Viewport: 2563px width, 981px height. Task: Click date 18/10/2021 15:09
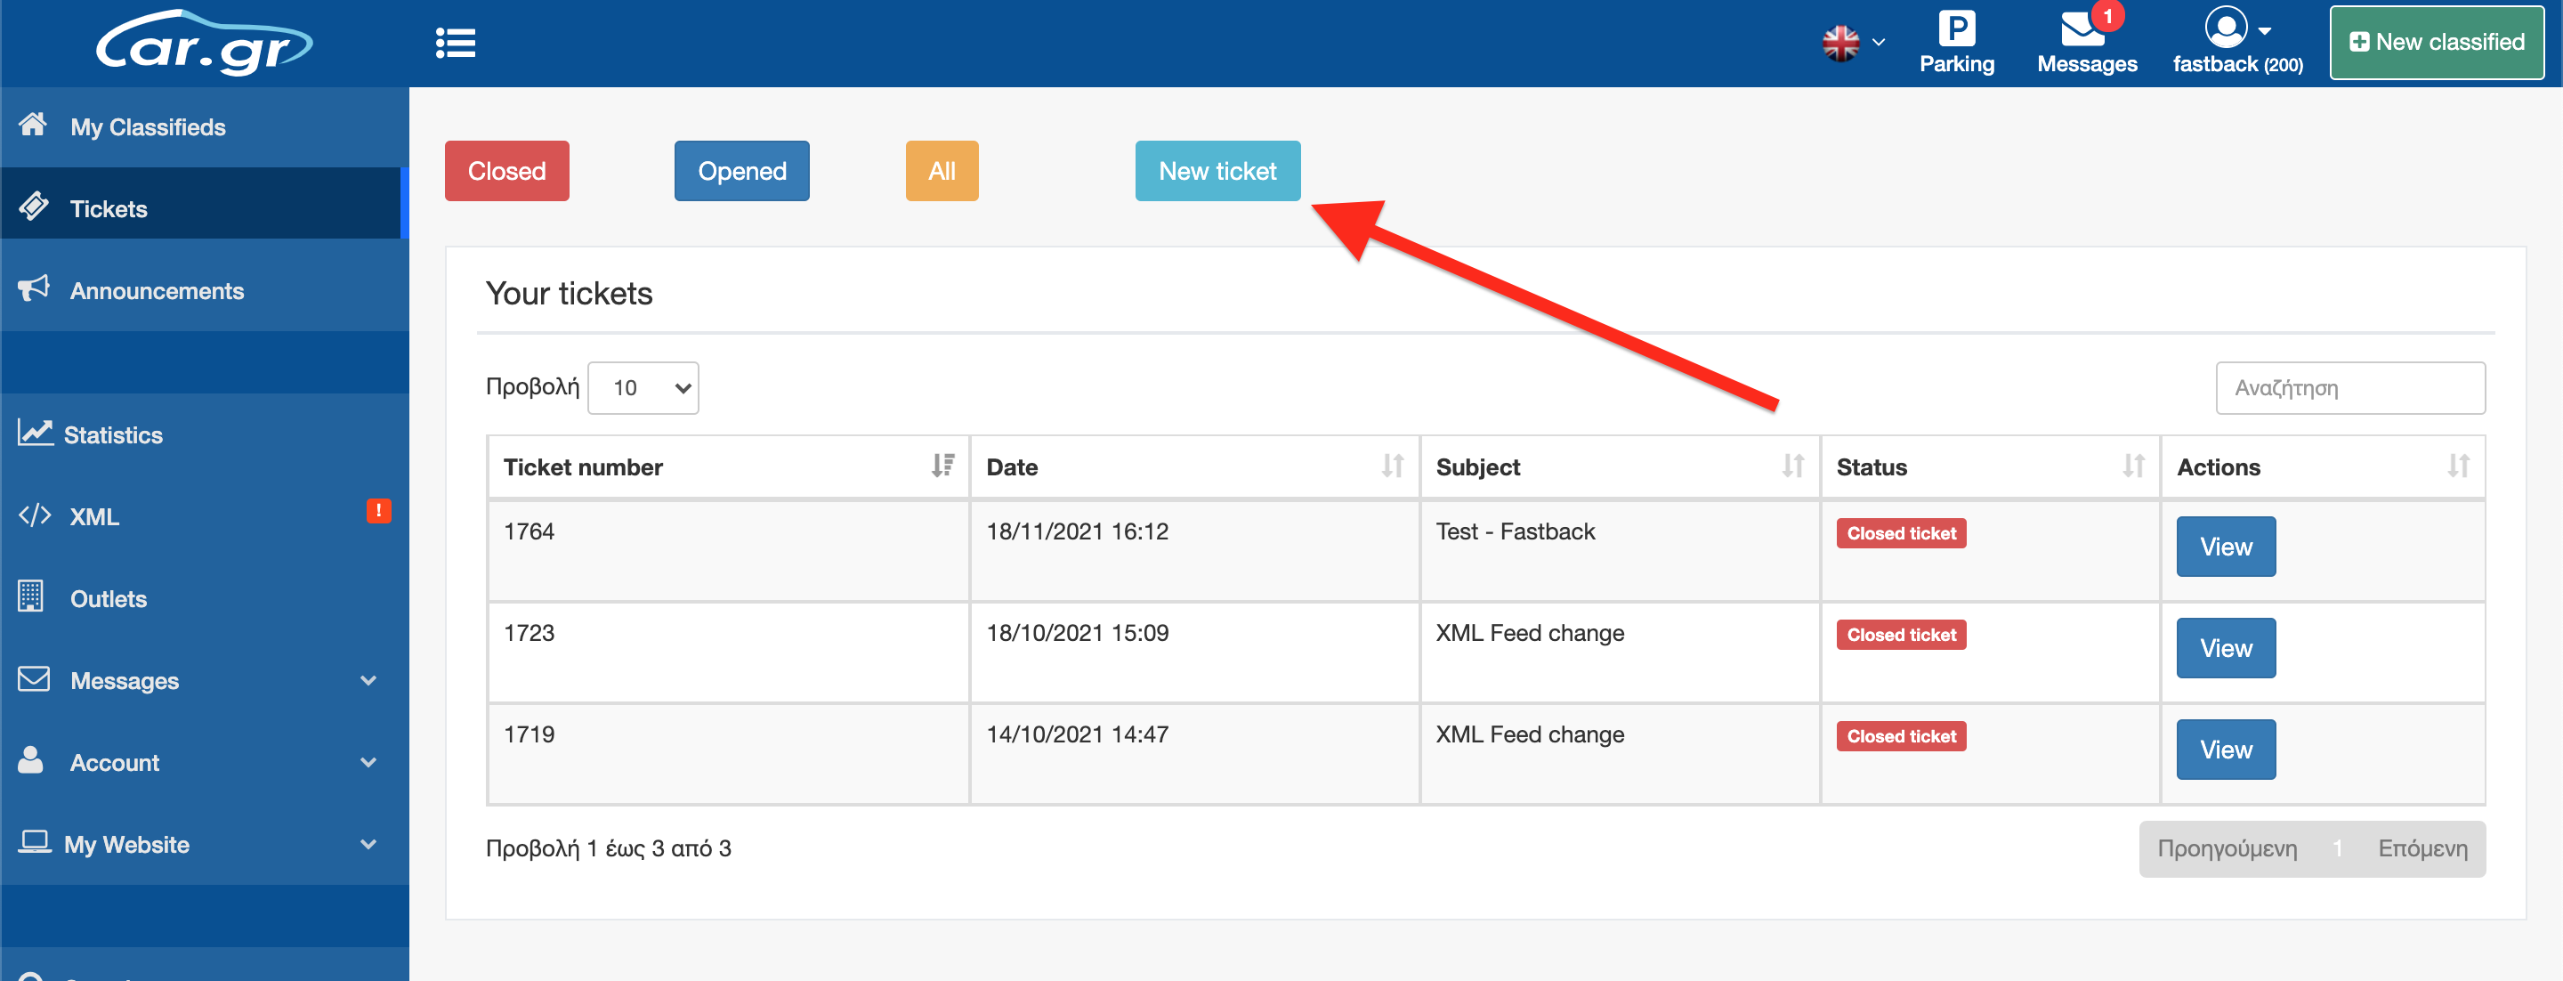[1078, 633]
